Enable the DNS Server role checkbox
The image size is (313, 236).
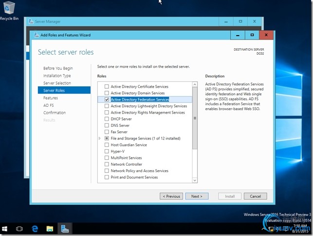click(x=107, y=125)
